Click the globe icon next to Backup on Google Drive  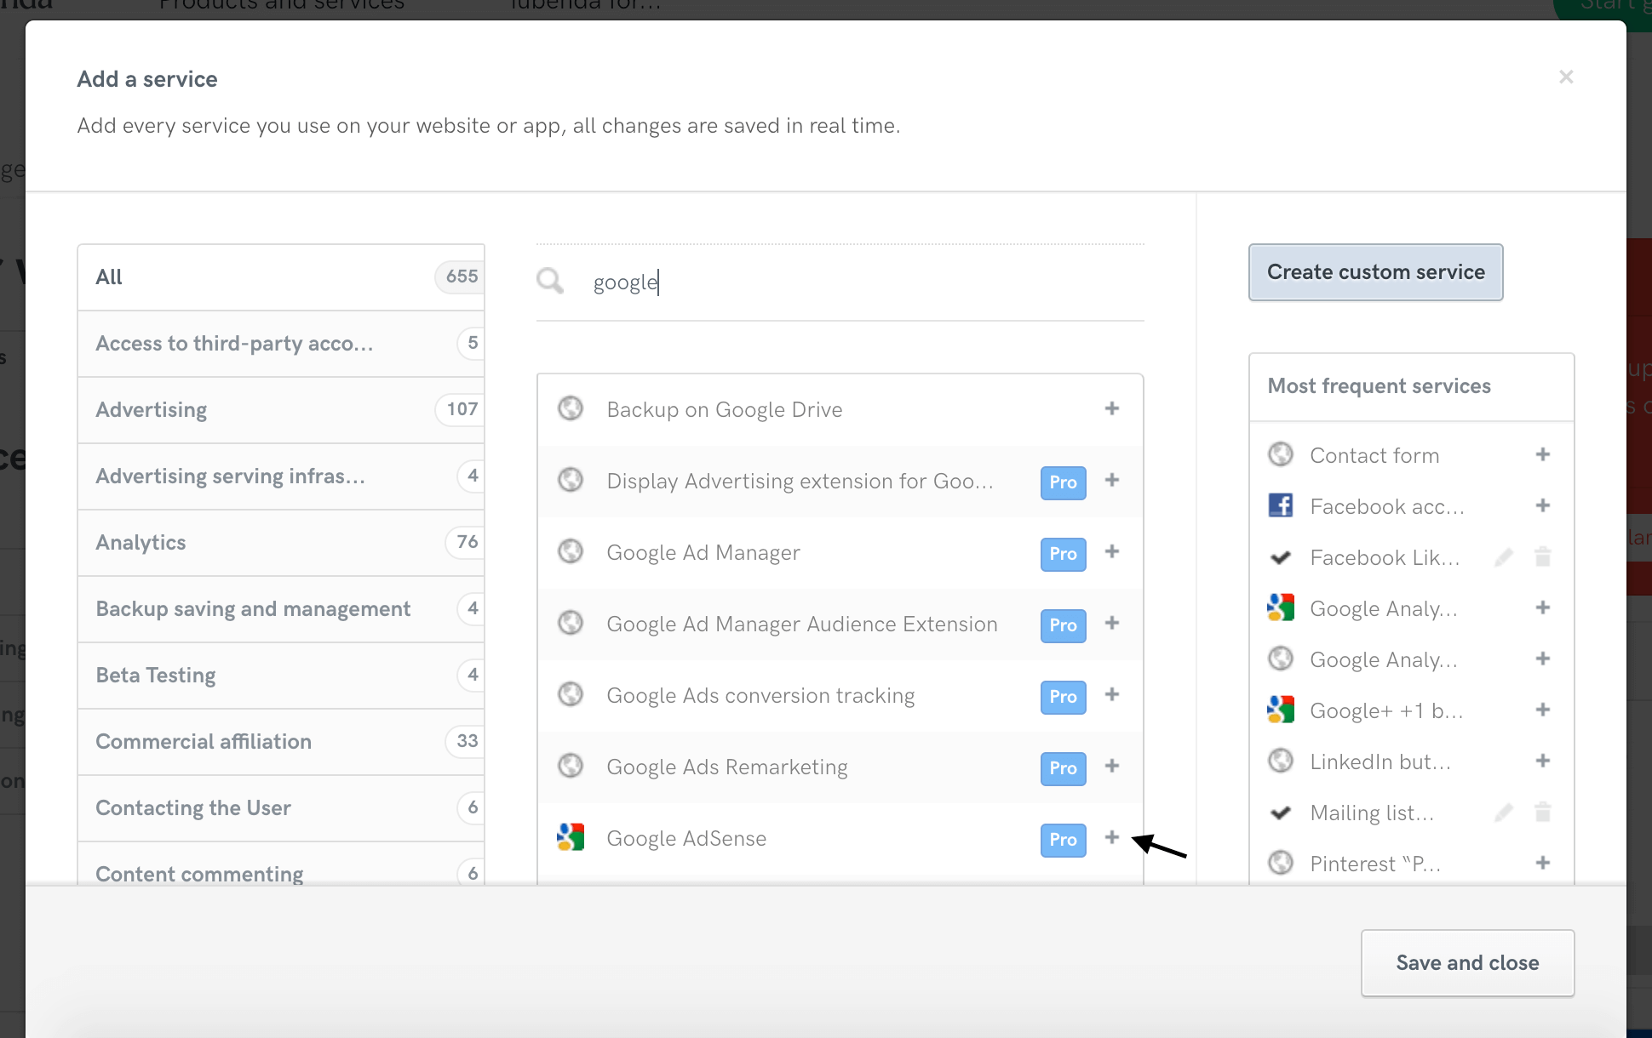point(571,408)
